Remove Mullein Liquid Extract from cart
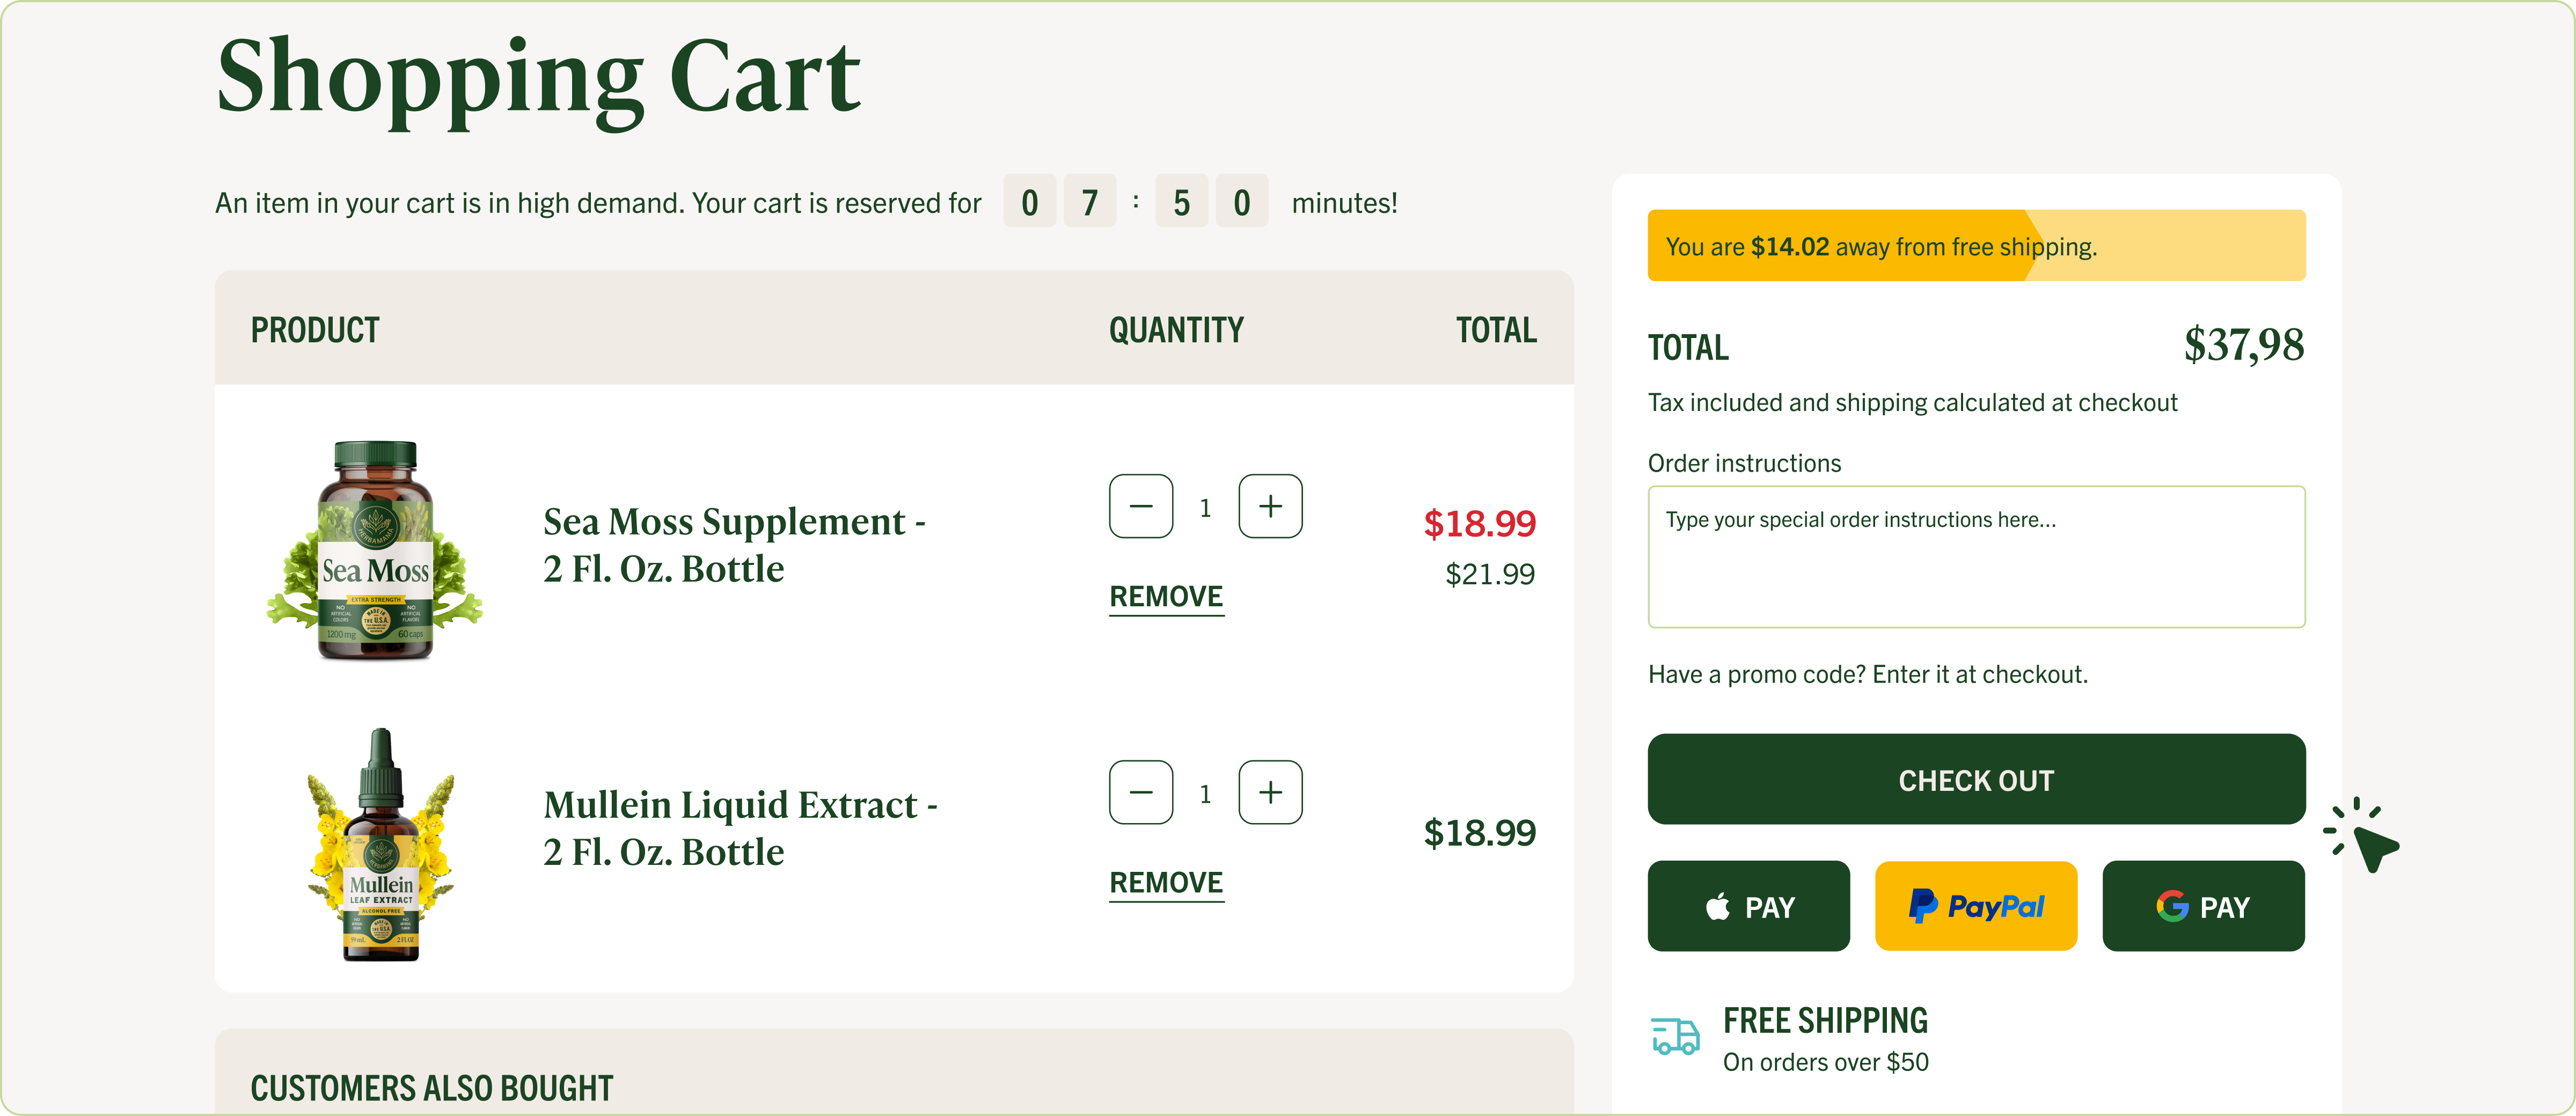The image size is (2576, 1116). [x=1166, y=883]
